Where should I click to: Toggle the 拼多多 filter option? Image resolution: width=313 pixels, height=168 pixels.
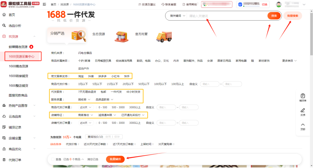[102, 76]
